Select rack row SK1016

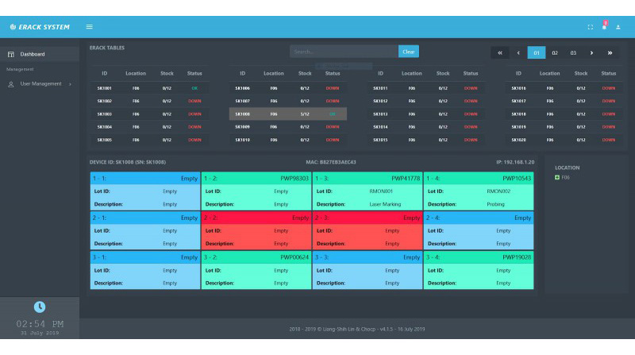coord(564,88)
